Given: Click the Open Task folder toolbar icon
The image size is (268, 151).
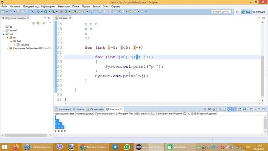Looking at the screenshot, I should (x=79, y=12).
